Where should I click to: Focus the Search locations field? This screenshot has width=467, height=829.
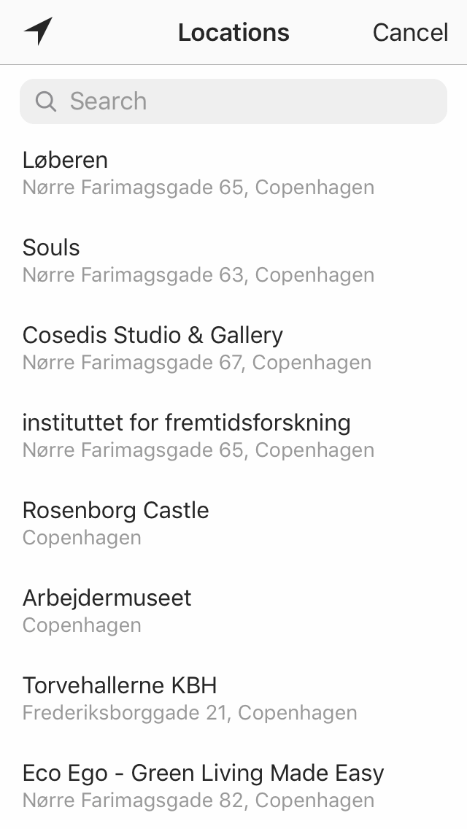pyautogui.click(x=248, y=101)
